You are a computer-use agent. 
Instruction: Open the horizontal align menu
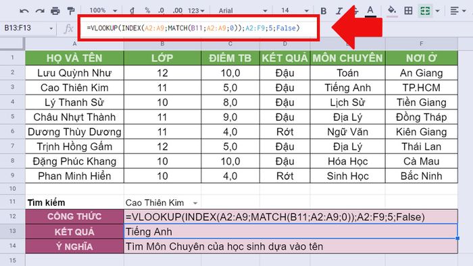coord(454,11)
